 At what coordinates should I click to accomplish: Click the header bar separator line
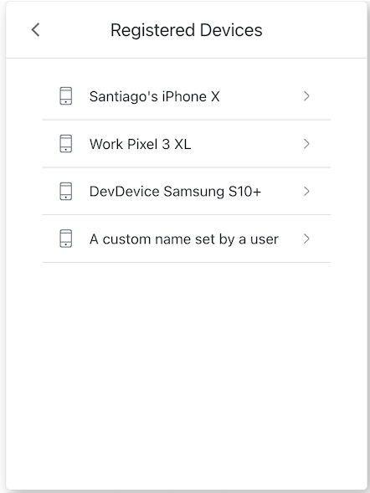187,58
